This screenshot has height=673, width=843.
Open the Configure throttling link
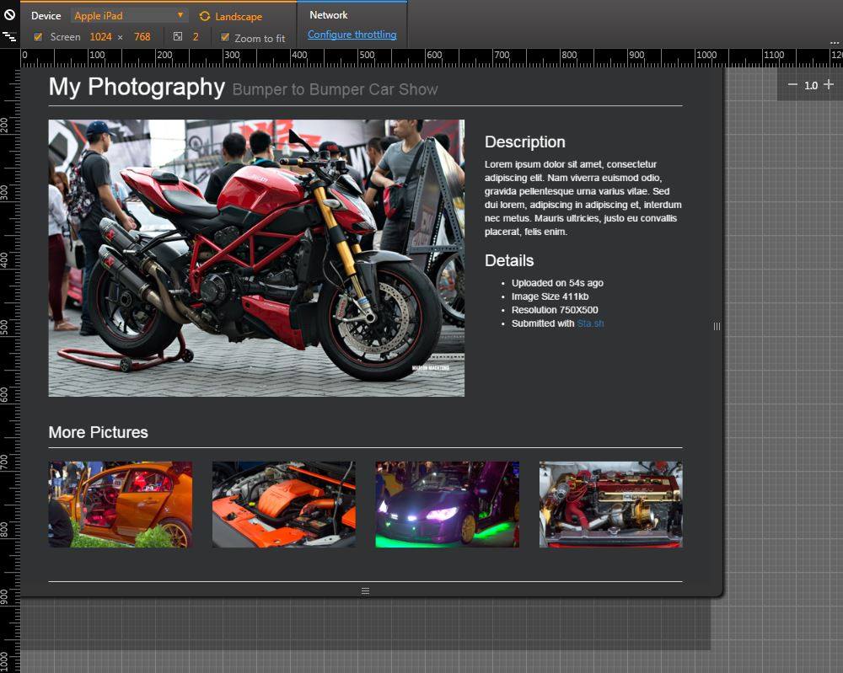[x=352, y=35]
